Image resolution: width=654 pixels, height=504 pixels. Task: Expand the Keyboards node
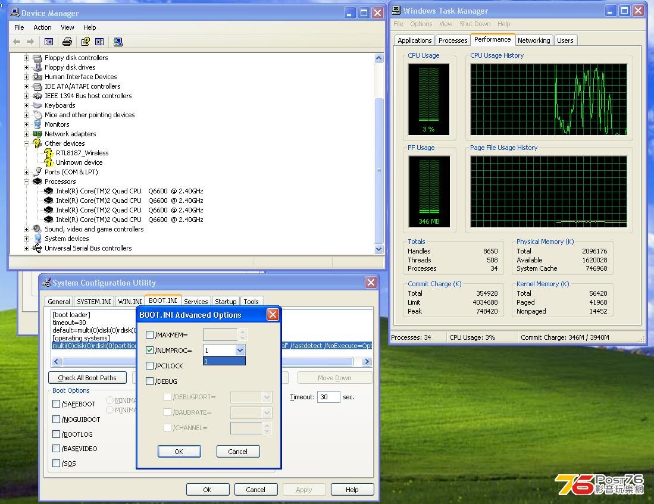[x=26, y=105]
